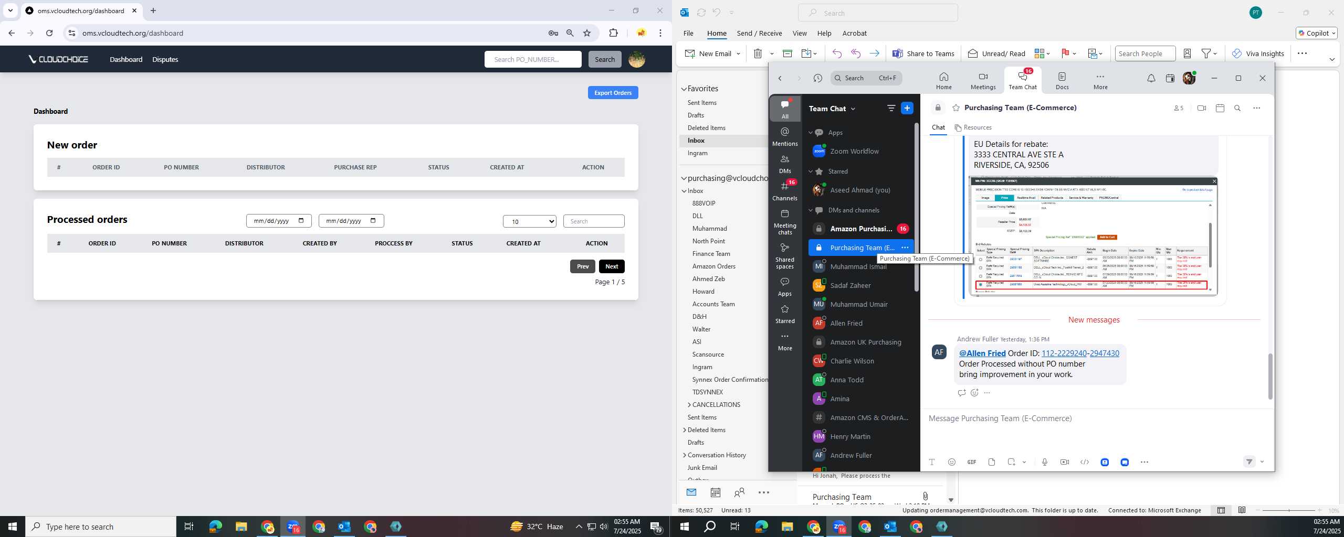
Task: Click Search button beside PO number field
Action: [x=605, y=59]
